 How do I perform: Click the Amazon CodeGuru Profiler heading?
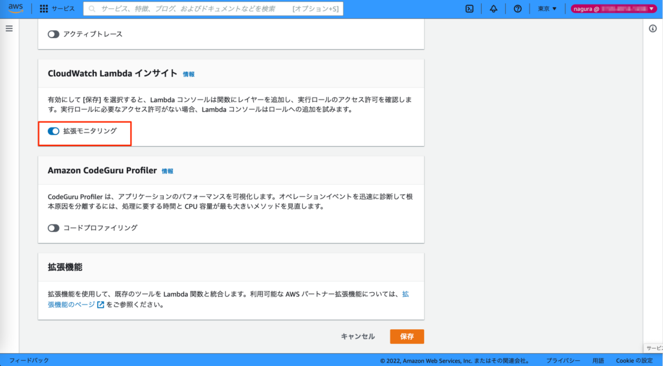coord(102,171)
